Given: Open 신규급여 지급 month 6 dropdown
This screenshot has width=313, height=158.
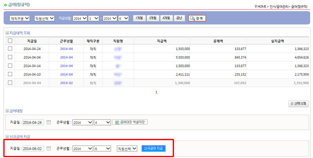Looking at the screenshot, I should point(102,149).
